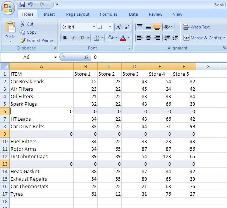The image size is (227, 208).
Task: Click the Store 3 header cell
Action: pos(135,74)
